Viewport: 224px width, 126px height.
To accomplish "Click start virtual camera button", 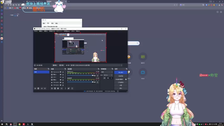I will [119, 79].
